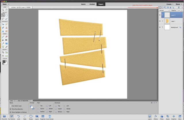Select the Crop tool
Image resolution: width=184 pixels, height=120 pixels.
(3, 52)
